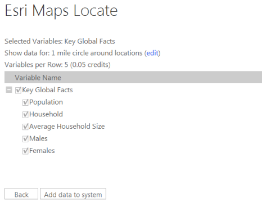Select the 'Population' row label
Image resolution: width=262 pixels, height=207 pixels.
point(46,102)
